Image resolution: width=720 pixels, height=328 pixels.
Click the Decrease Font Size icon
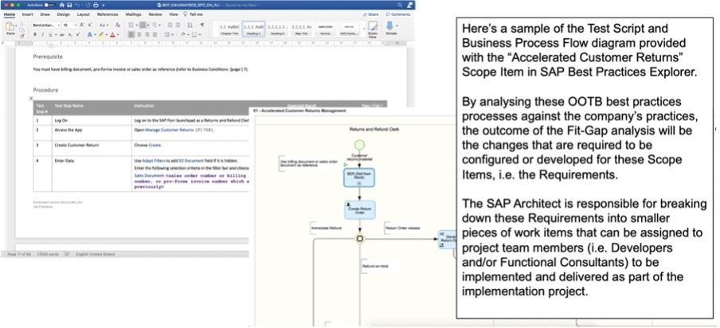tap(90, 25)
